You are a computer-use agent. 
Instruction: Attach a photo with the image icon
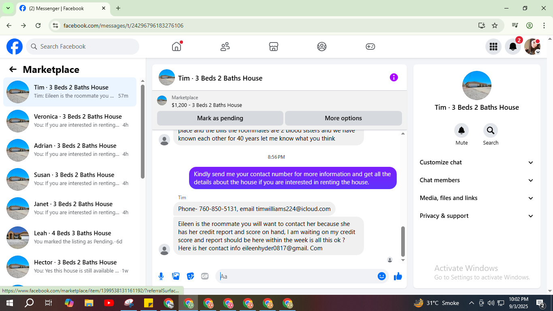176,276
